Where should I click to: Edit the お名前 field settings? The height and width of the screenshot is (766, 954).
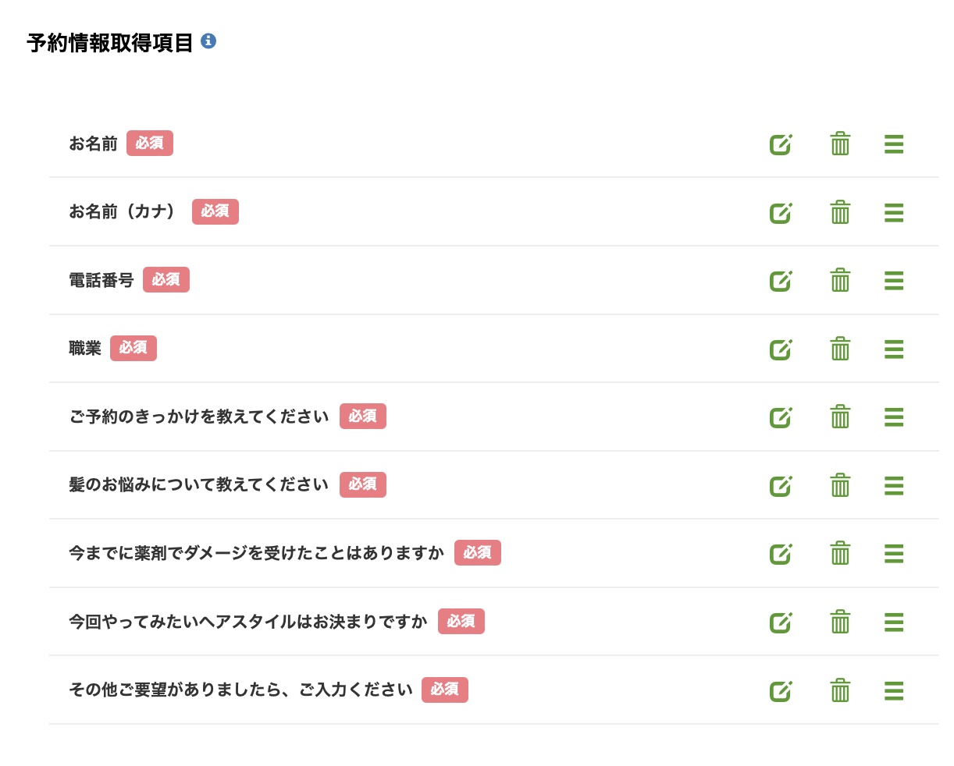[x=781, y=144]
